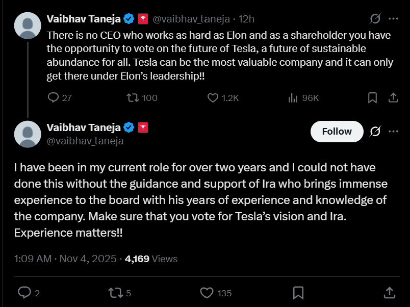
Task: Reply to the top Vaibhav Taneja post
Action: (x=54, y=97)
